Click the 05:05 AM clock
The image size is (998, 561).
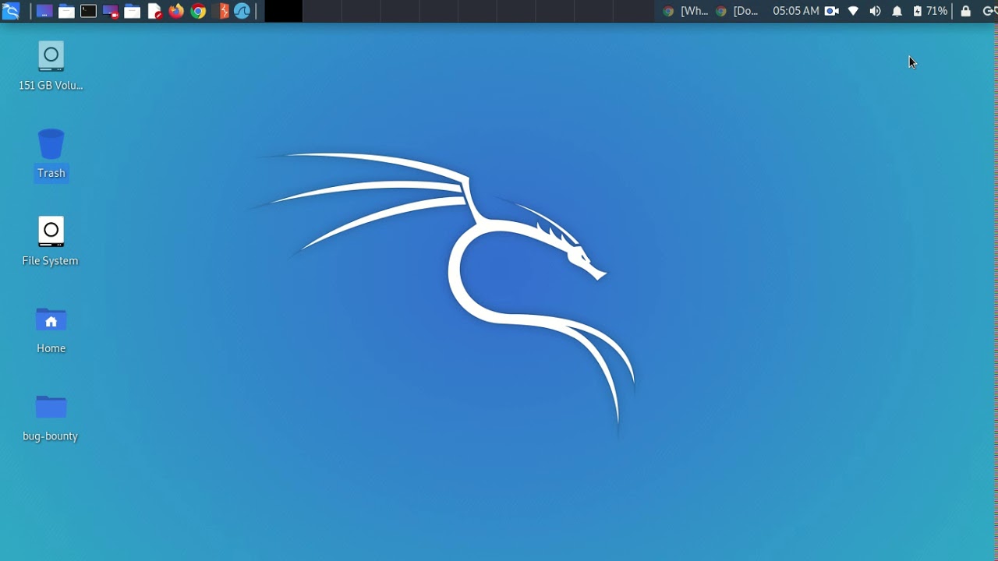pyautogui.click(x=795, y=11)
